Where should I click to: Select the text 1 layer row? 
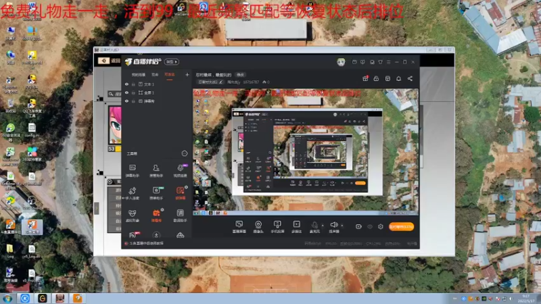157,84
